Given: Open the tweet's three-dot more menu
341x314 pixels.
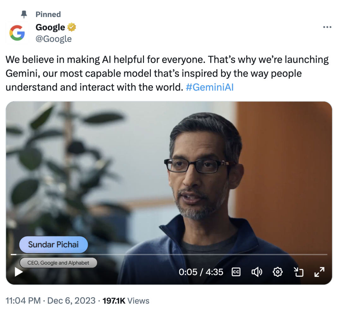Looking at the screenshot, I should tap(327, 27).
